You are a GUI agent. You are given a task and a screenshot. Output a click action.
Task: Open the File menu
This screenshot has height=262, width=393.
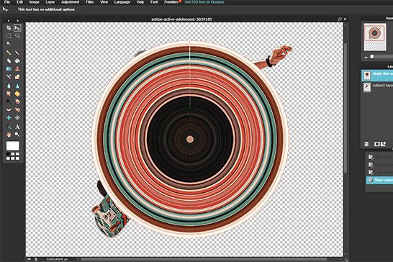coord(7,2)
